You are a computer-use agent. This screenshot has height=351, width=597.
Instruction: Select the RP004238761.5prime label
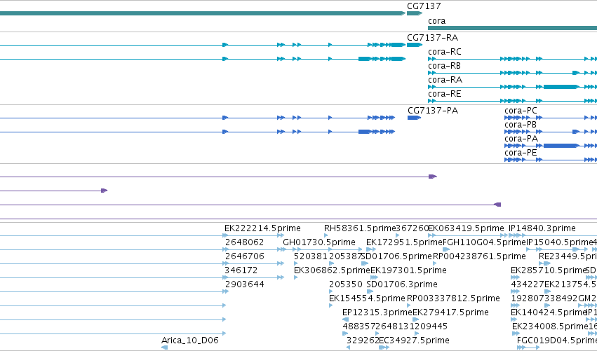point(479,256)
